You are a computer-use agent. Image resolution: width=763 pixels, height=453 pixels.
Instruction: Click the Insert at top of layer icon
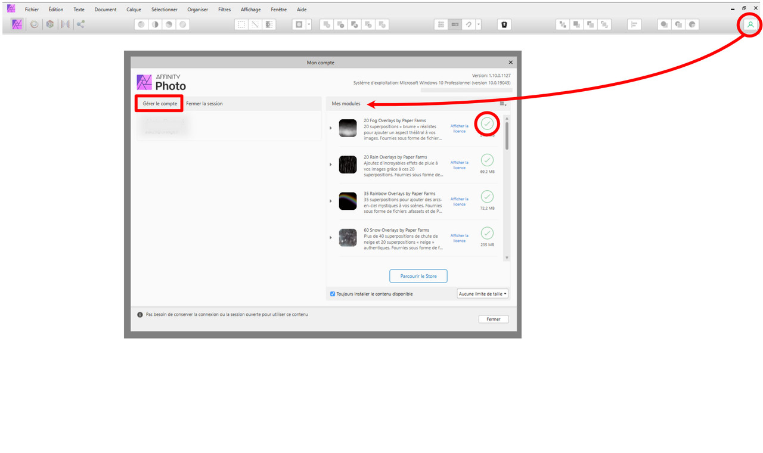click(x=678, y=24)
